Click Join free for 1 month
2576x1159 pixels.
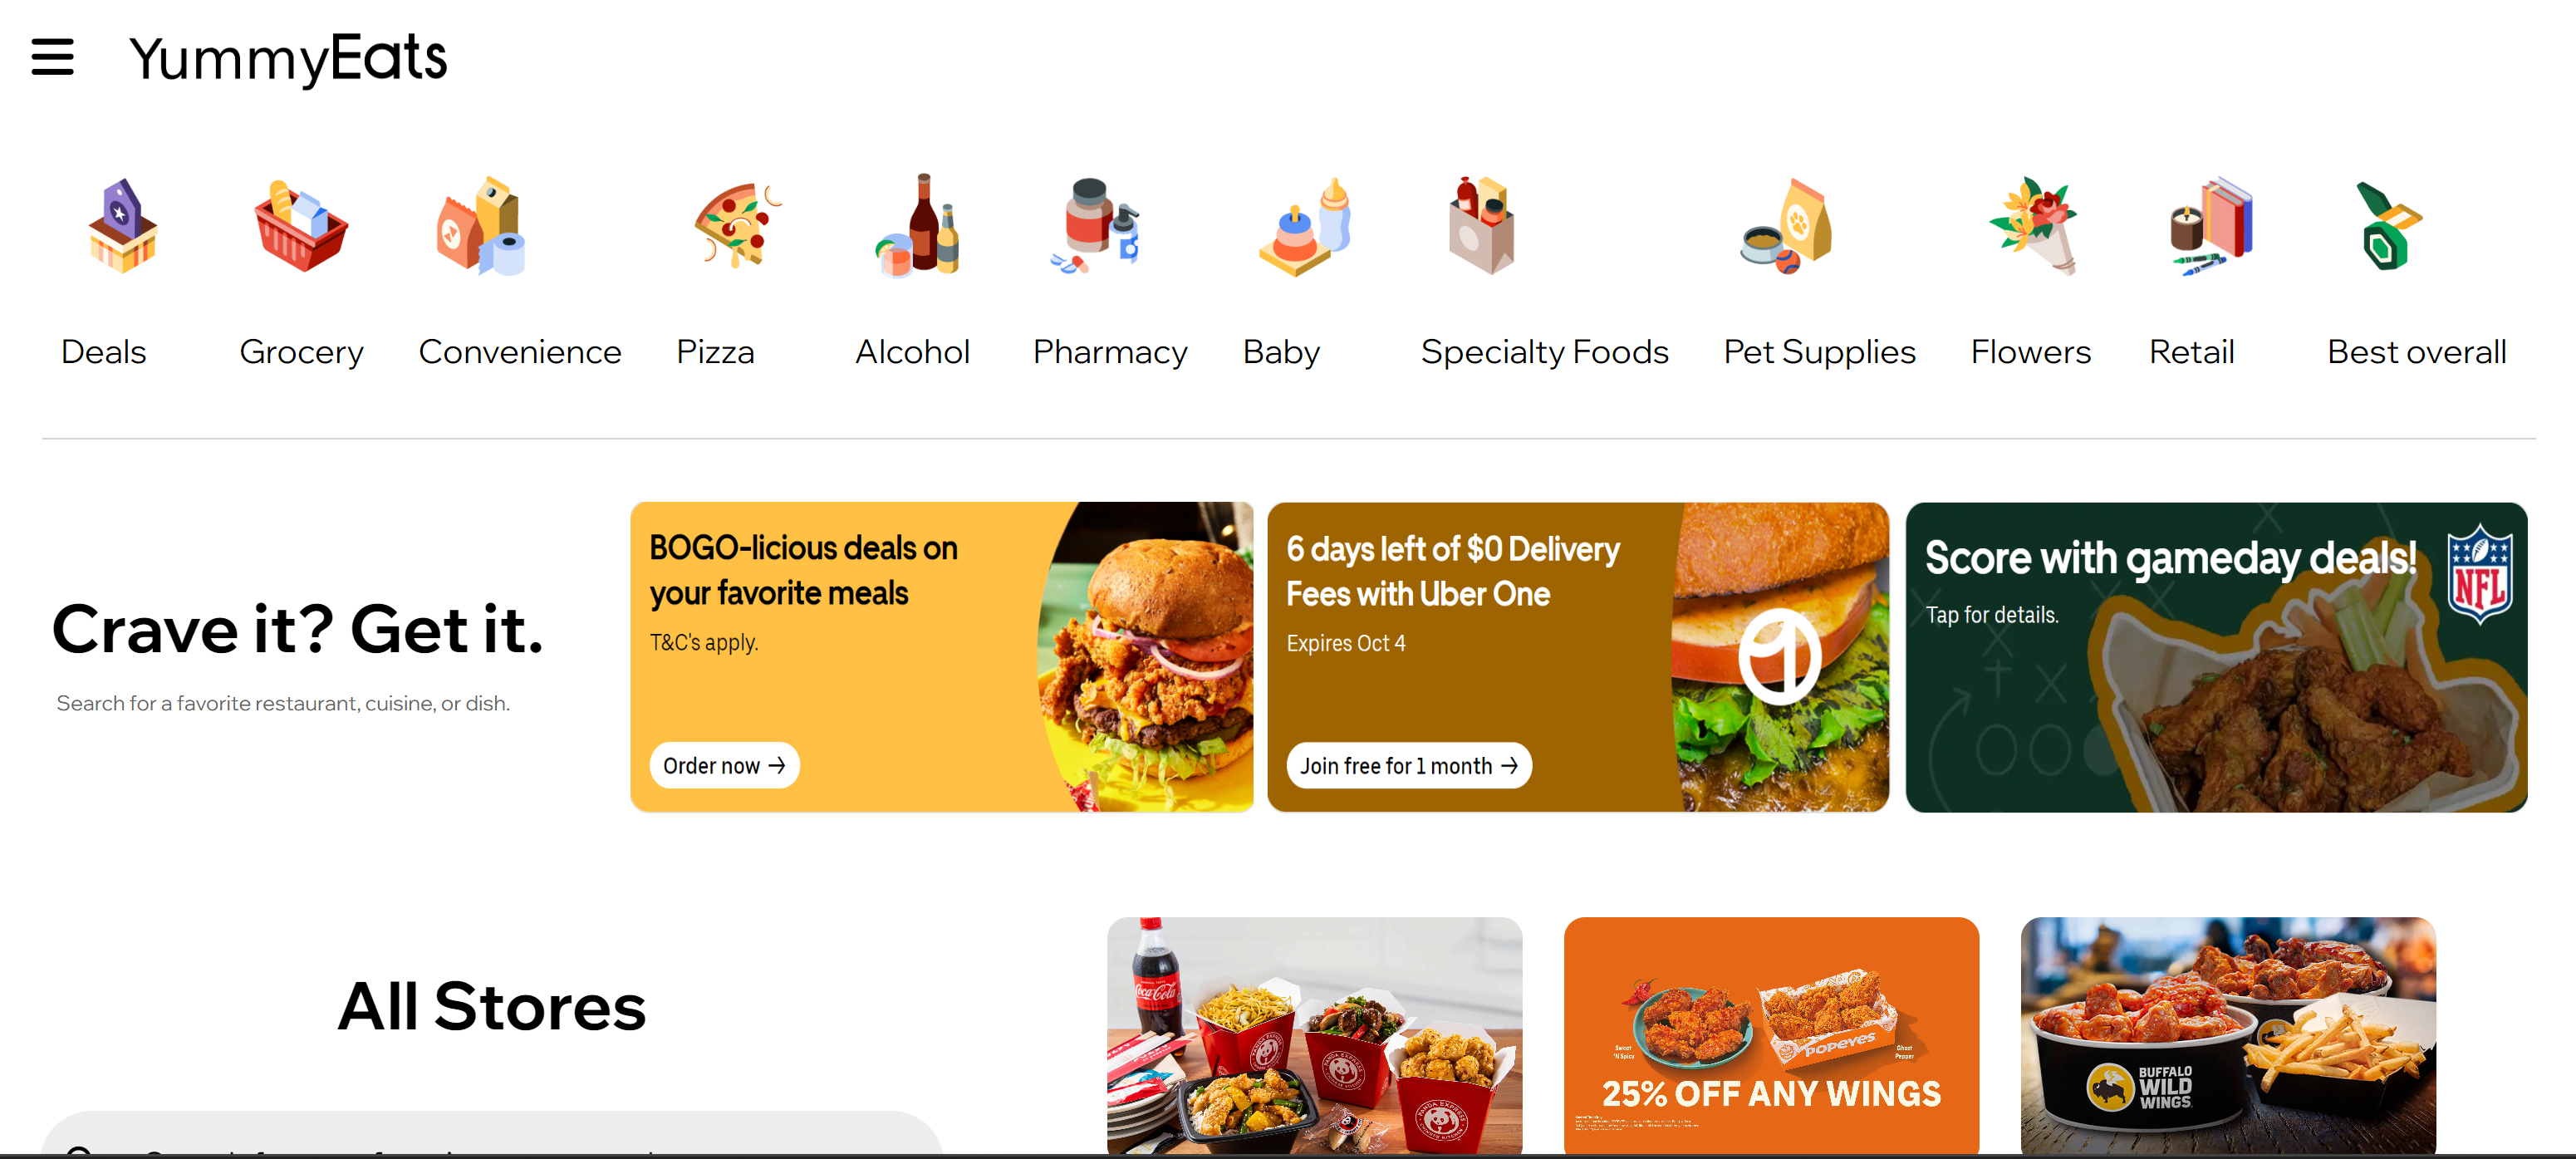[1408, 765]
